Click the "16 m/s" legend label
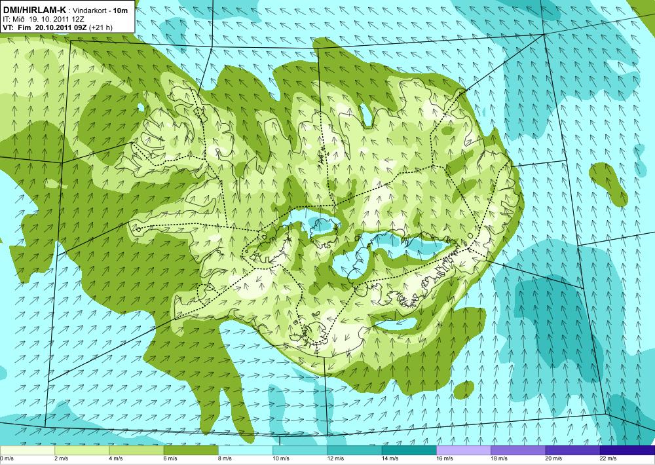Screen dimensions: 655x465 tap(445, 458)
